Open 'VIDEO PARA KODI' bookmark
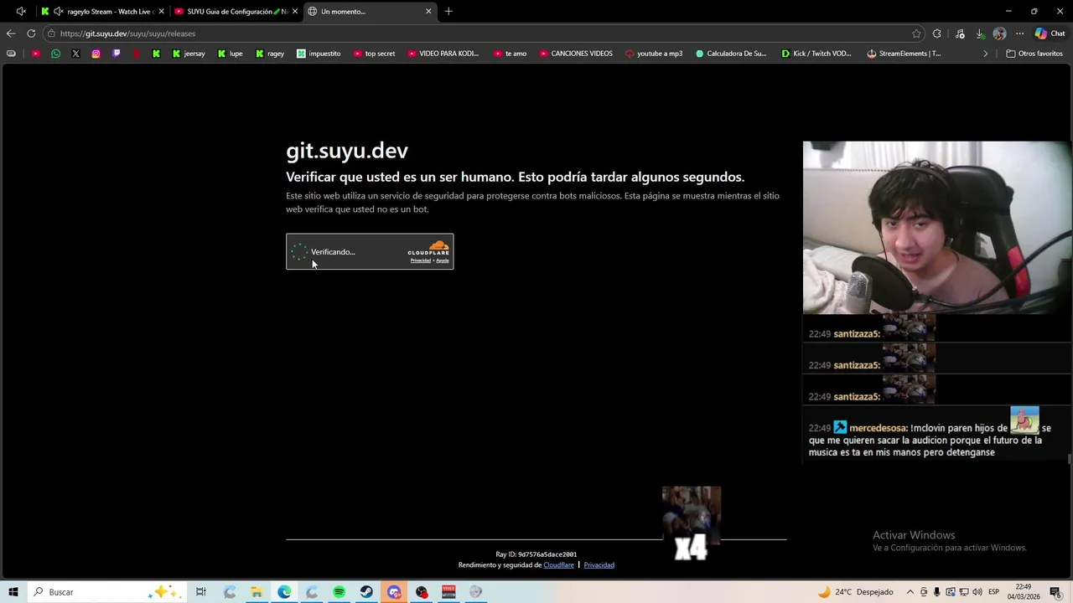The image size is (1073, 603). tap(443, 54)
